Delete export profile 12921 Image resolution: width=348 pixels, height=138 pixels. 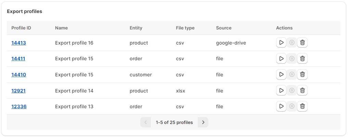tap(302, 90)
